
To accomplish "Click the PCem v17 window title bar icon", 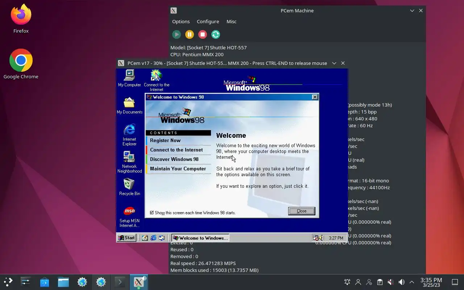I will pos(121,63).
